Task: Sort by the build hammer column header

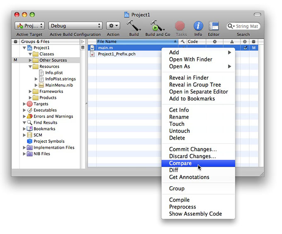Action: click(x=182, y=42)
